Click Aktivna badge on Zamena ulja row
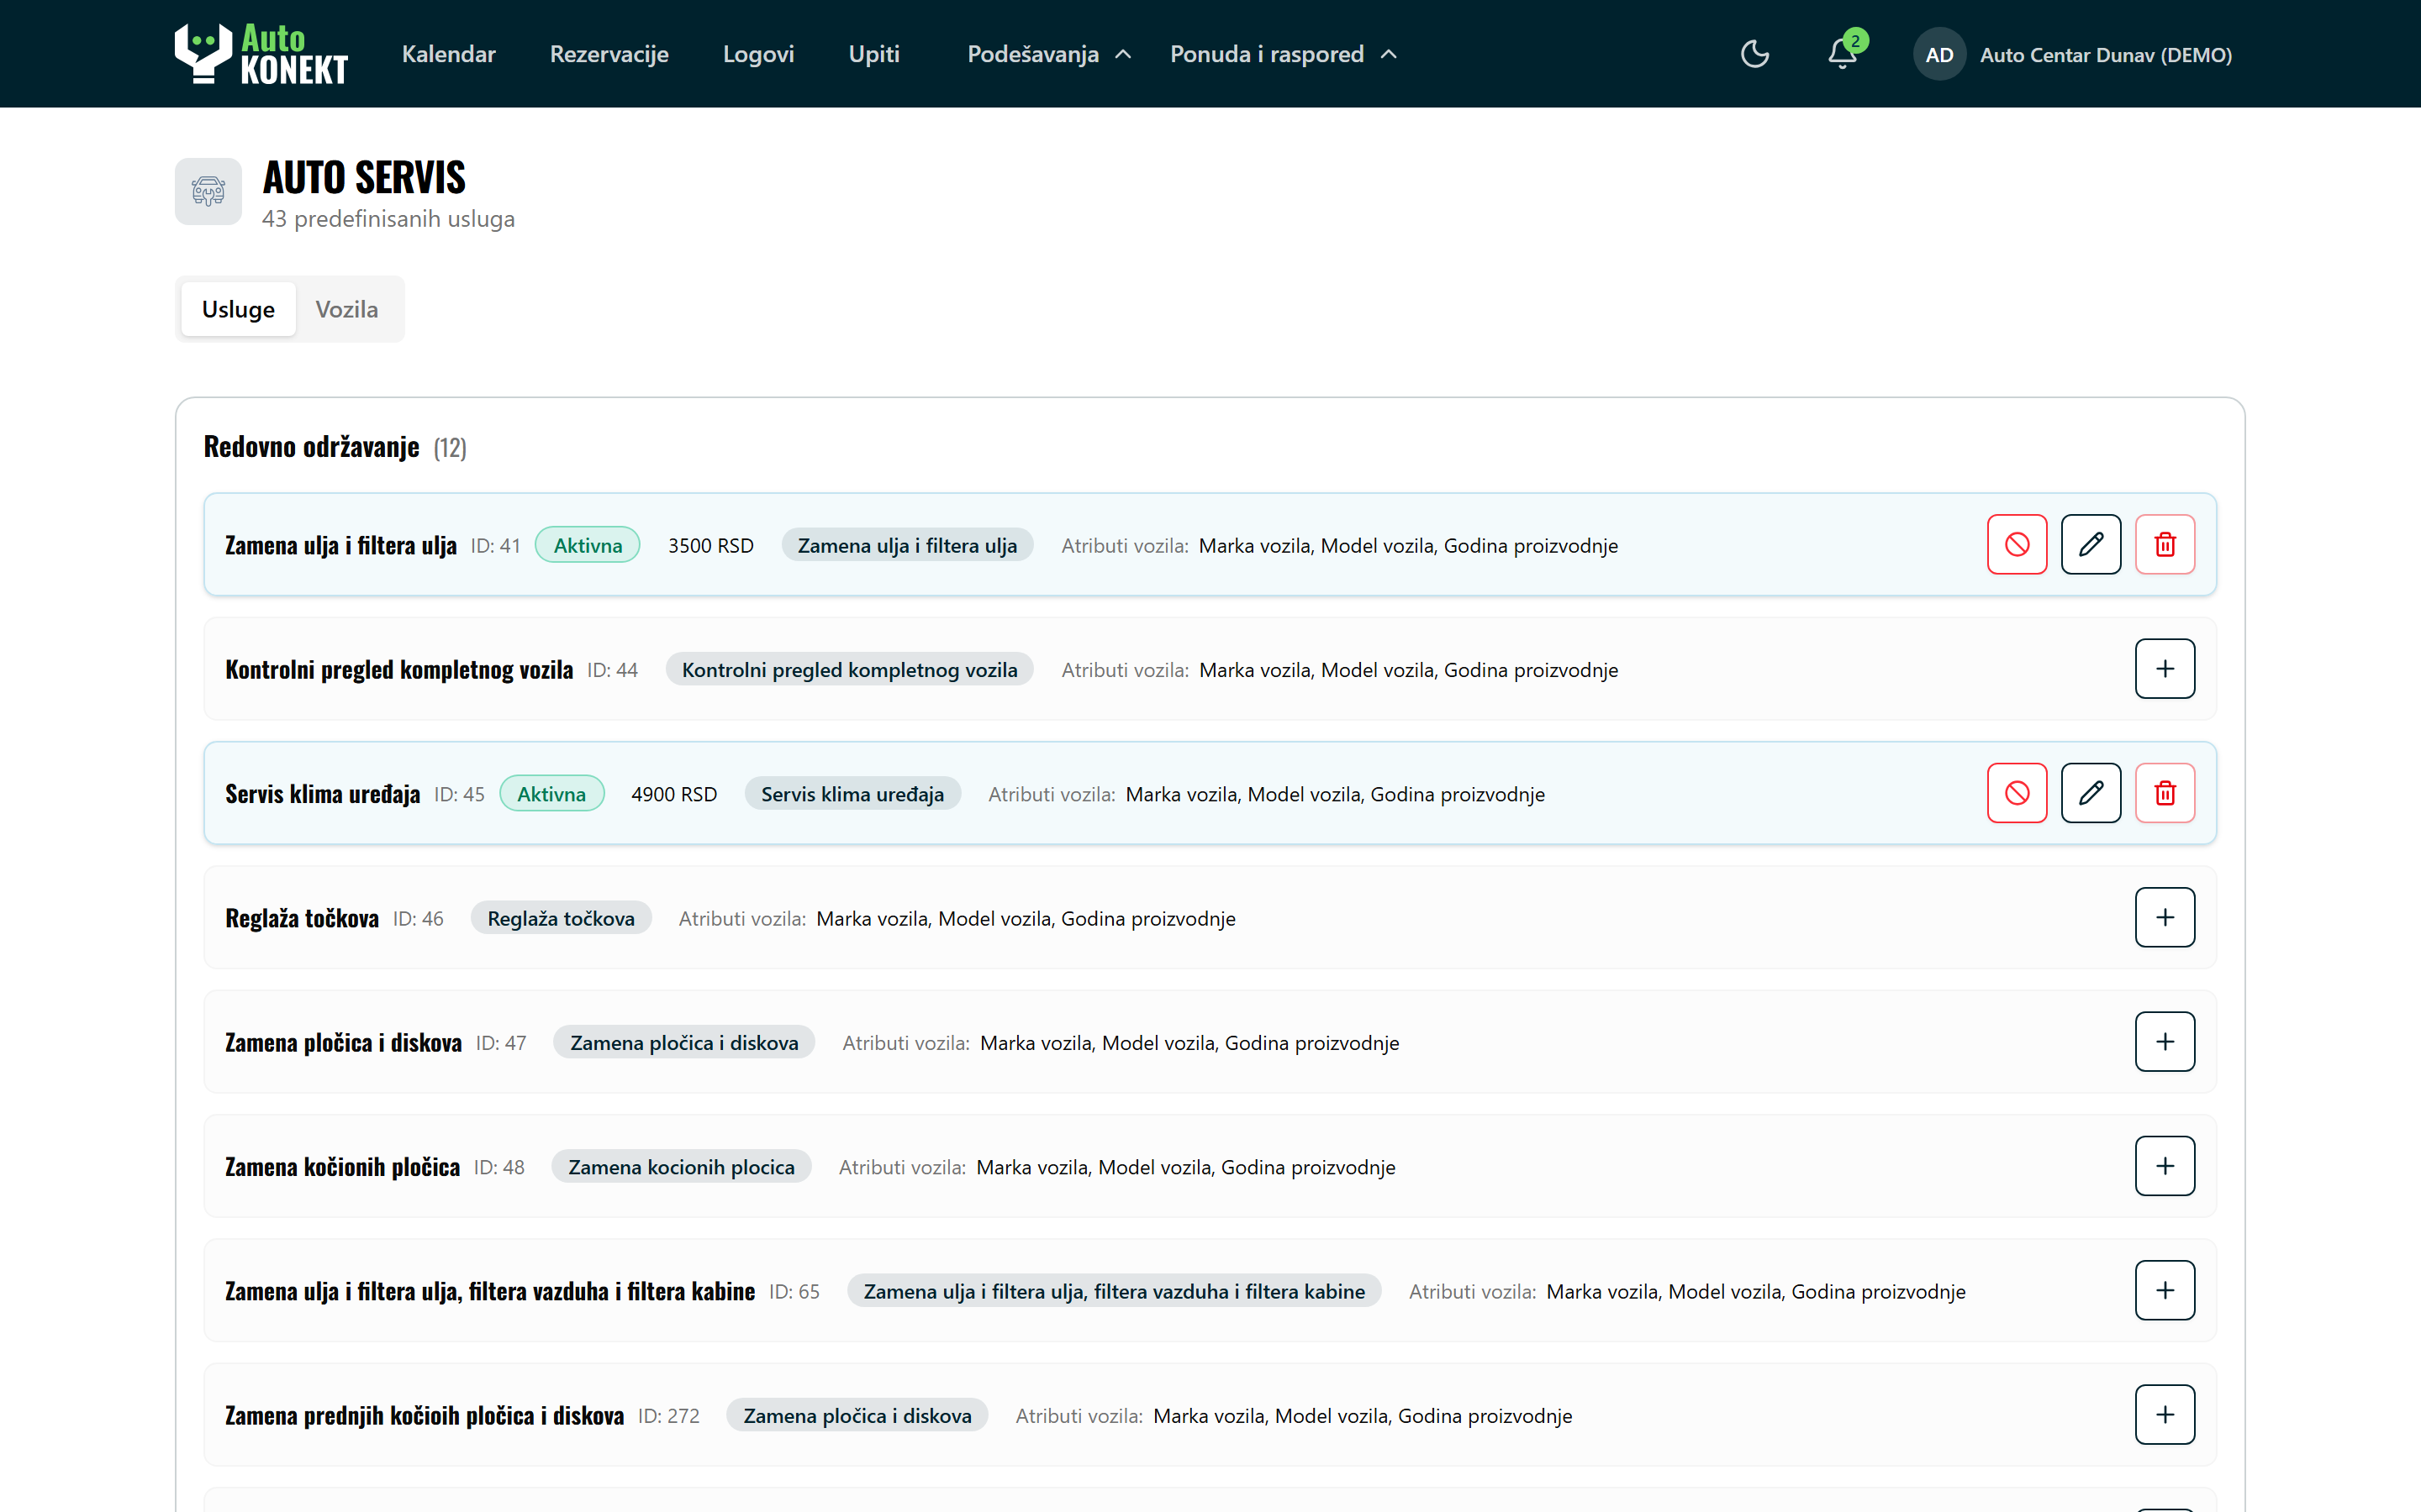The height and width of the screenshot is (1512, 2421). pos(588,545)
